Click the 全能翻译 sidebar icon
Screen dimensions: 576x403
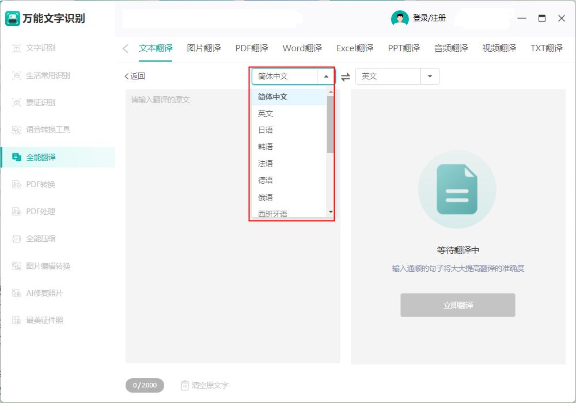tap(17, 157)
